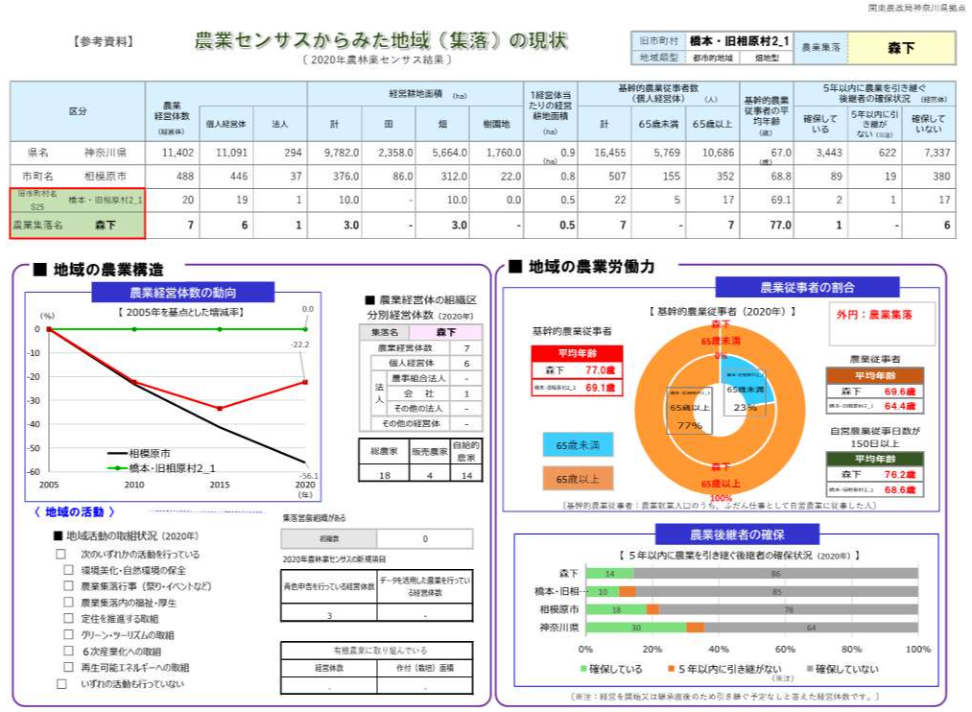Image resolution: width=972 pixels, height=712 pixels.
Task: Check the 定住を推進する取組 box
Action: (x=69, y=618)
